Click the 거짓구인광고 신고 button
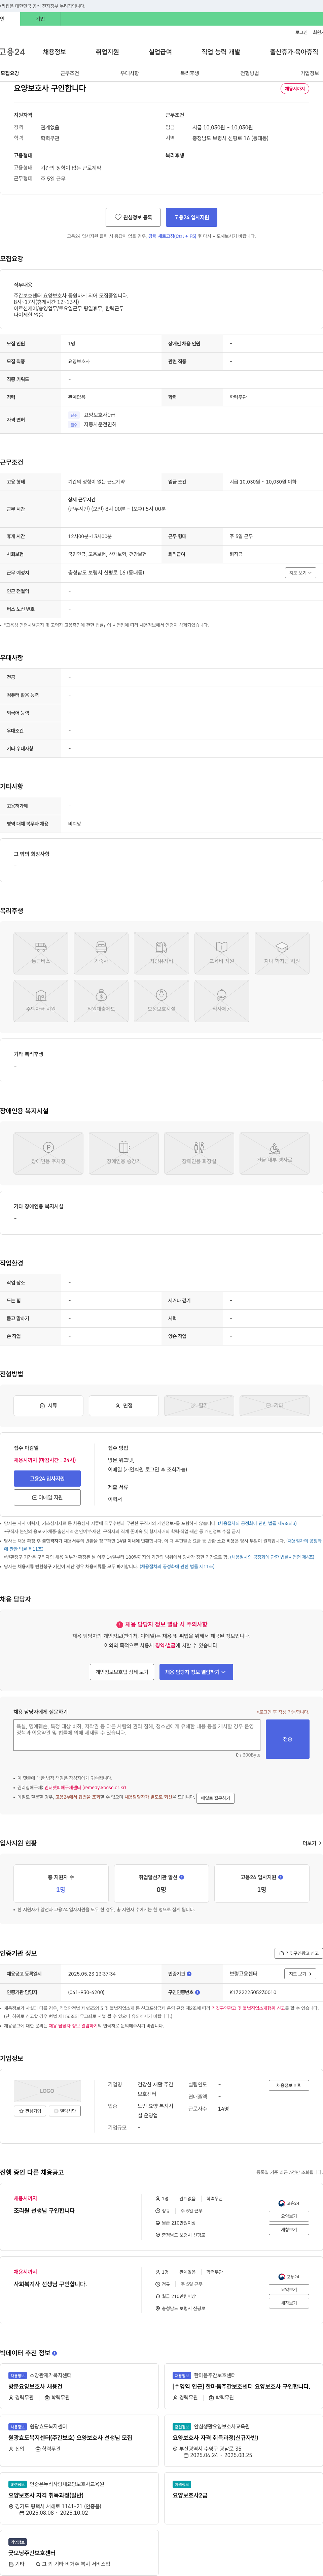This screenshot has height=2576, width=323. click(x=299, y=1953)
